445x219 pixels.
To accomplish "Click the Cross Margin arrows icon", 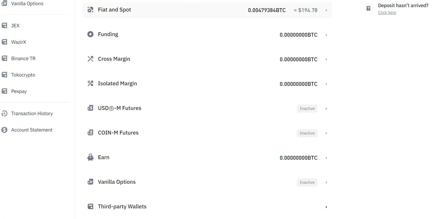I will tap(90, 59).
